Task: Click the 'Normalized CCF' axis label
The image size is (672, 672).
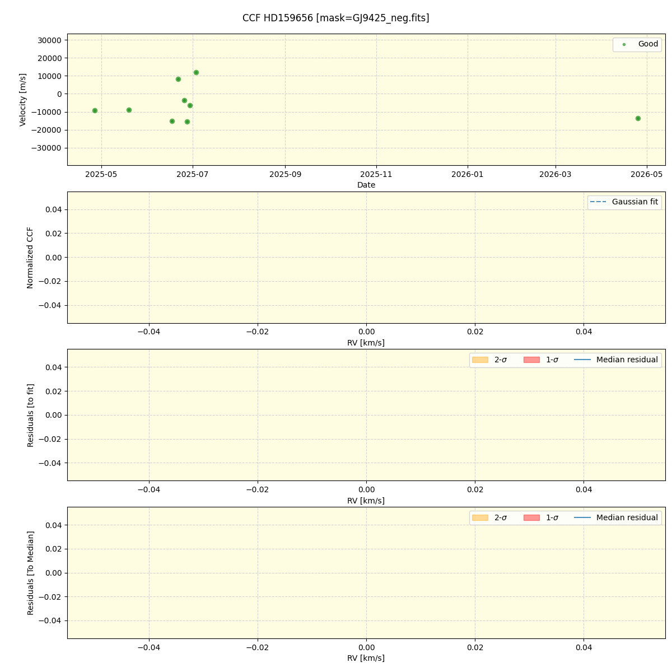Action: [30, 258]
